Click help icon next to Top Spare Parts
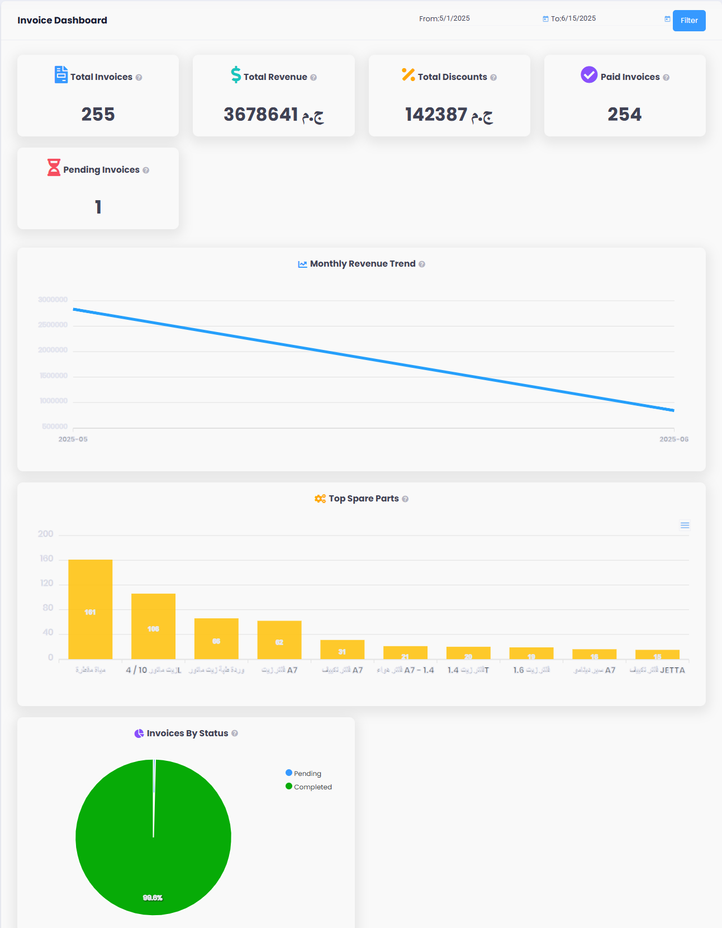Viewport: 722px width, 928px height. pyautogui.click(x=405, y=499)
